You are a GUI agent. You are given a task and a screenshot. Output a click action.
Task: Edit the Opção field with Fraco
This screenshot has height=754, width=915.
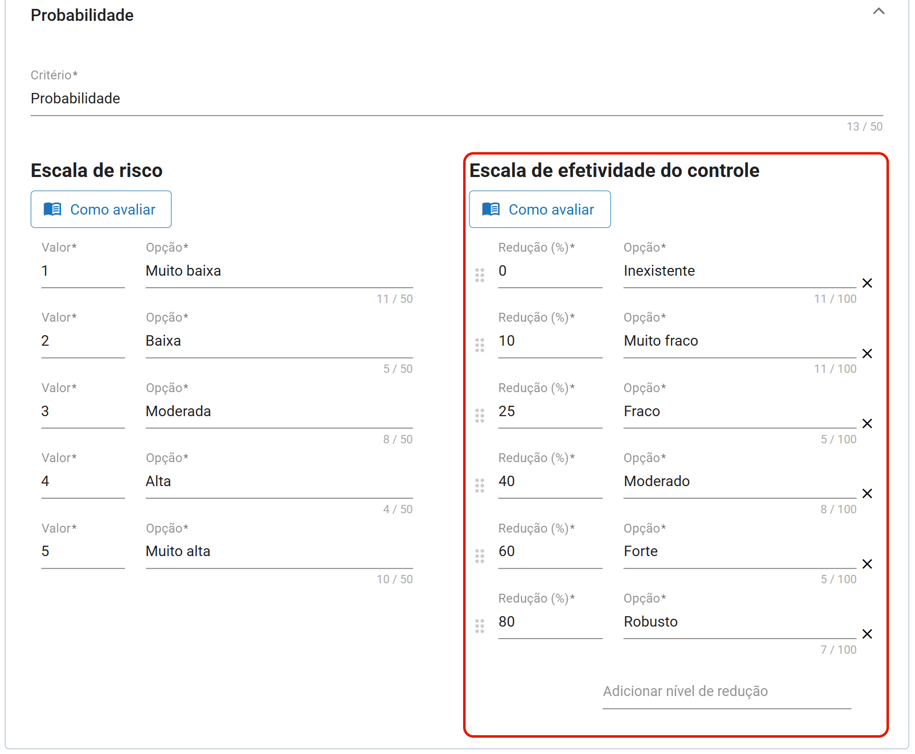[740, 411]
